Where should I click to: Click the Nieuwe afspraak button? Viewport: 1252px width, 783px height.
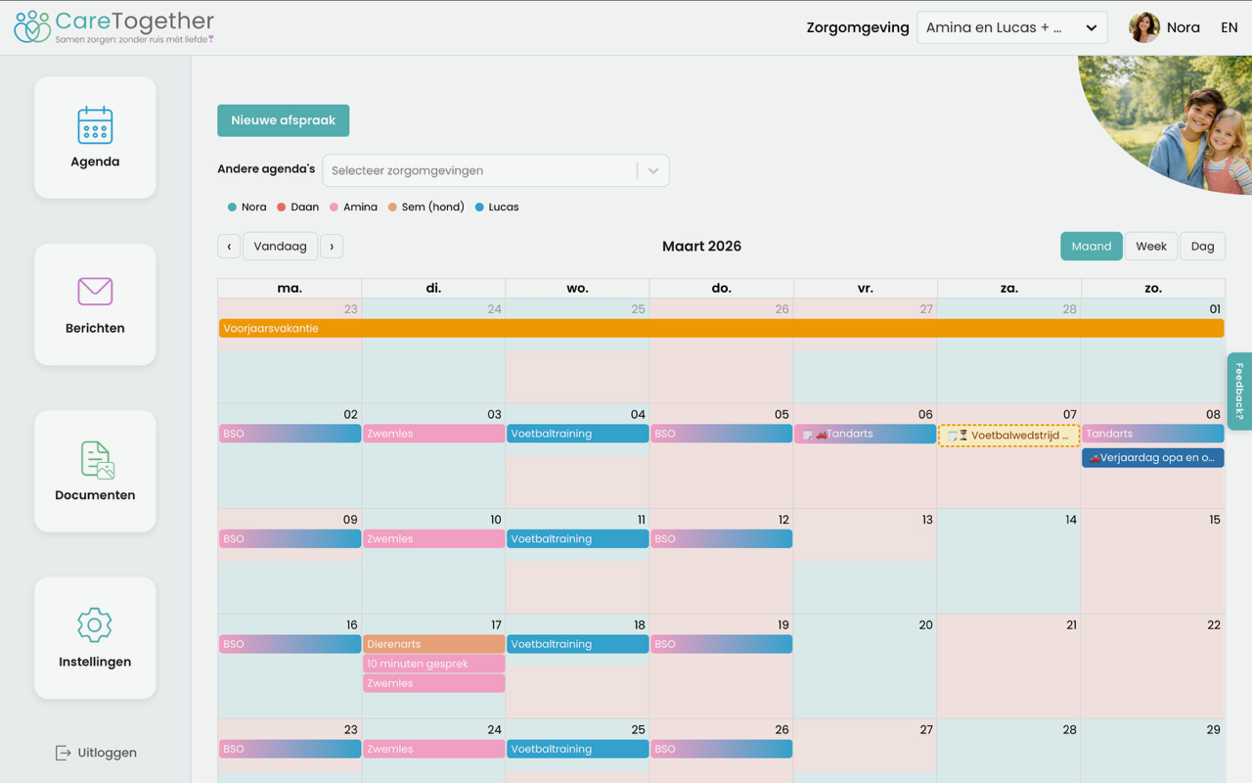click(x=284, y=120)
